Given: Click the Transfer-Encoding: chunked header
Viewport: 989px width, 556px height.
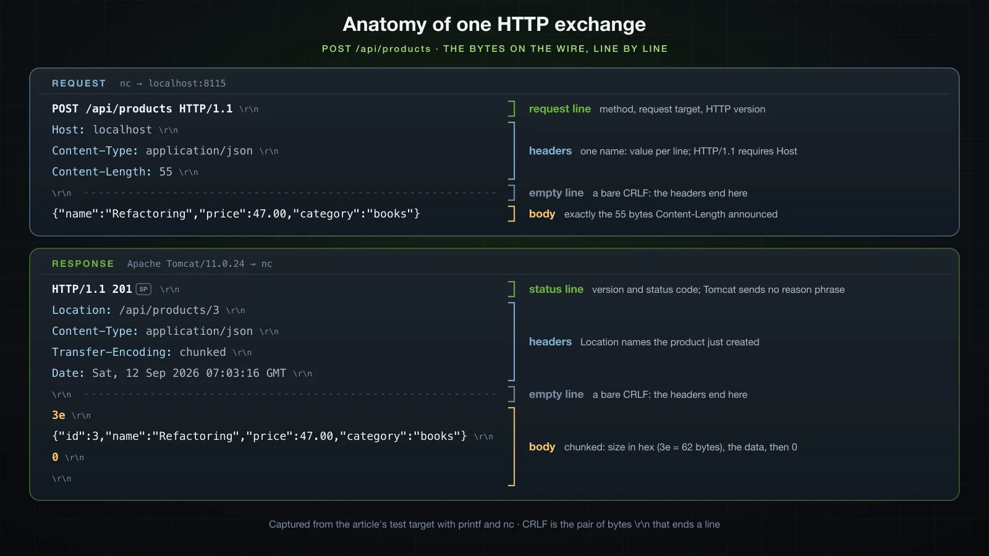Looking at the screenshot, I should coord(139,352).
